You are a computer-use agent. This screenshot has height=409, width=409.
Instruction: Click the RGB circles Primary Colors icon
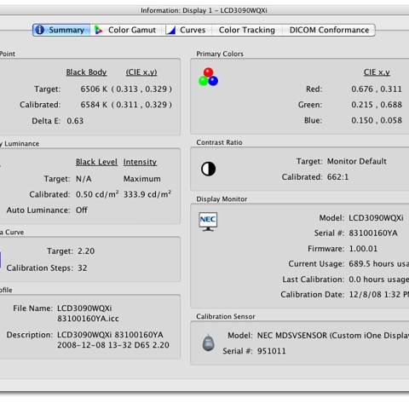pos(208,77)
